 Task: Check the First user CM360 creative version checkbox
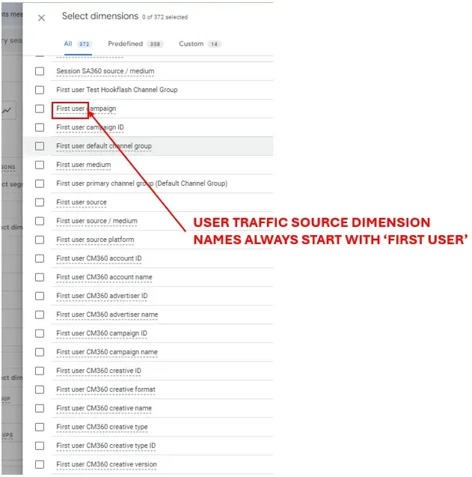tap(40, 464)
